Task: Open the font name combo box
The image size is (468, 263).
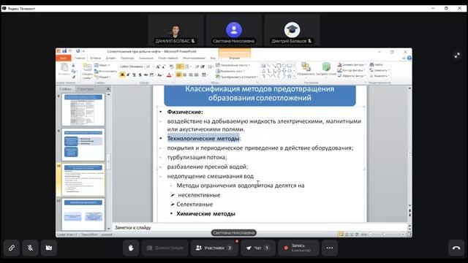Action: tap(132, 66)
